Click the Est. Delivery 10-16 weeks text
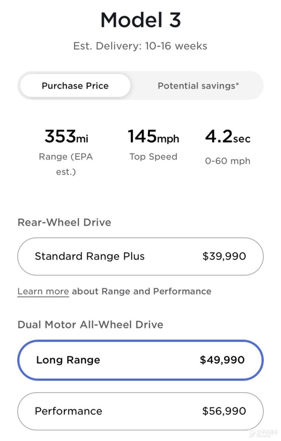This screenshot has height=441, width=281. point(140,46)
